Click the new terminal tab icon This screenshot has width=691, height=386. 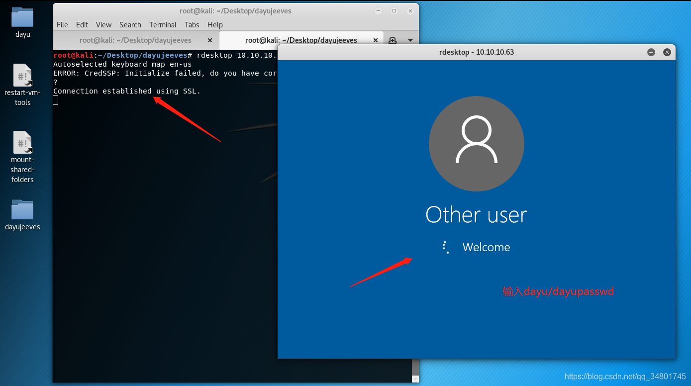click(392, 40)
